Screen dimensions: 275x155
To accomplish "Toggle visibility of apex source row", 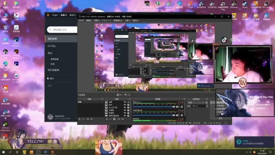I will (x=125, y=107).
